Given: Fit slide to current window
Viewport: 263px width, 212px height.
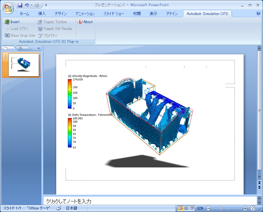Looking at the screenshot, I should click(253, 208).
